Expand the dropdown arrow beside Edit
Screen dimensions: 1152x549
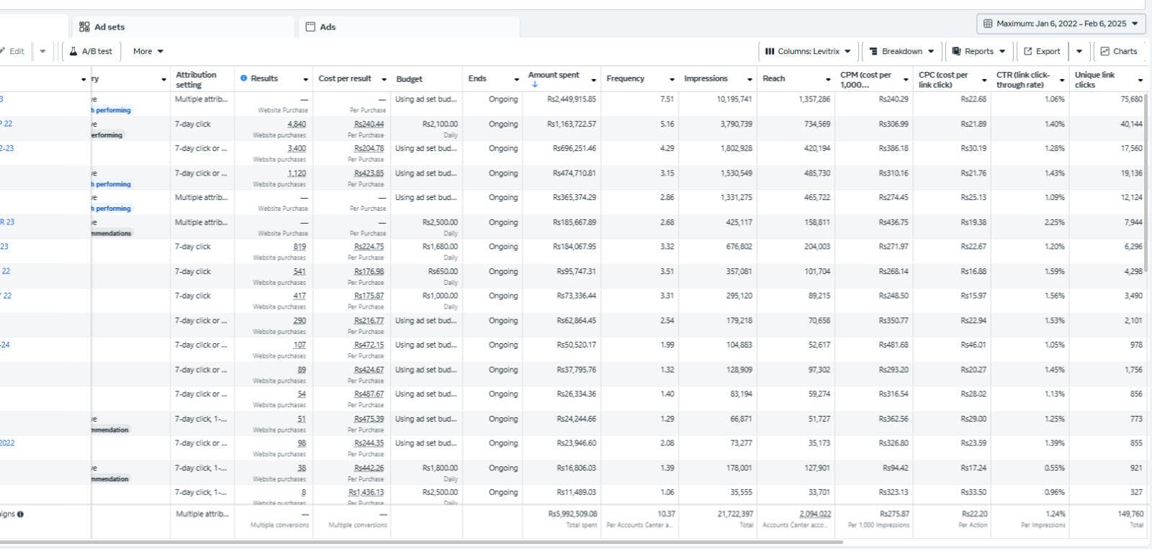pos(42,52)
